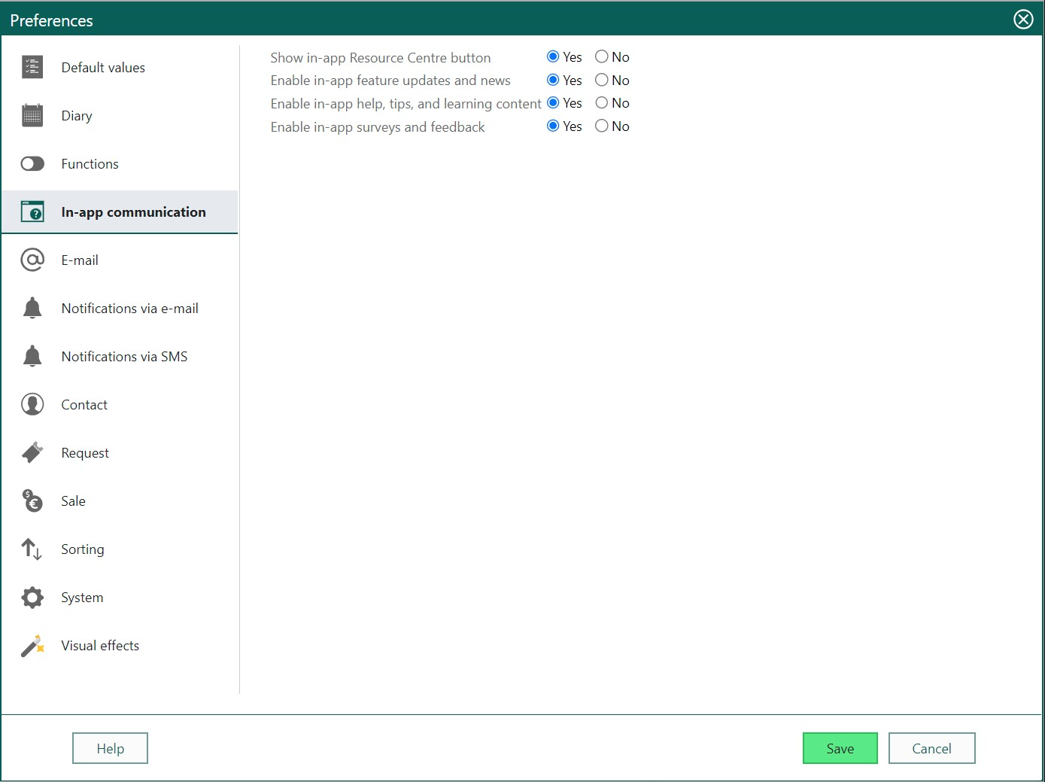1045x782 pixels.
Task: Click the Preferences title text
Action: [x=52, y=20]
